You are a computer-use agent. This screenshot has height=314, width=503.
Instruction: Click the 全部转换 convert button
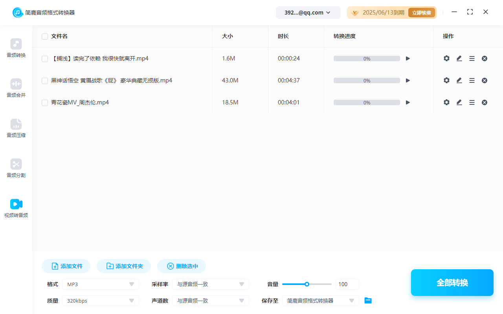(x=452, y=283)
